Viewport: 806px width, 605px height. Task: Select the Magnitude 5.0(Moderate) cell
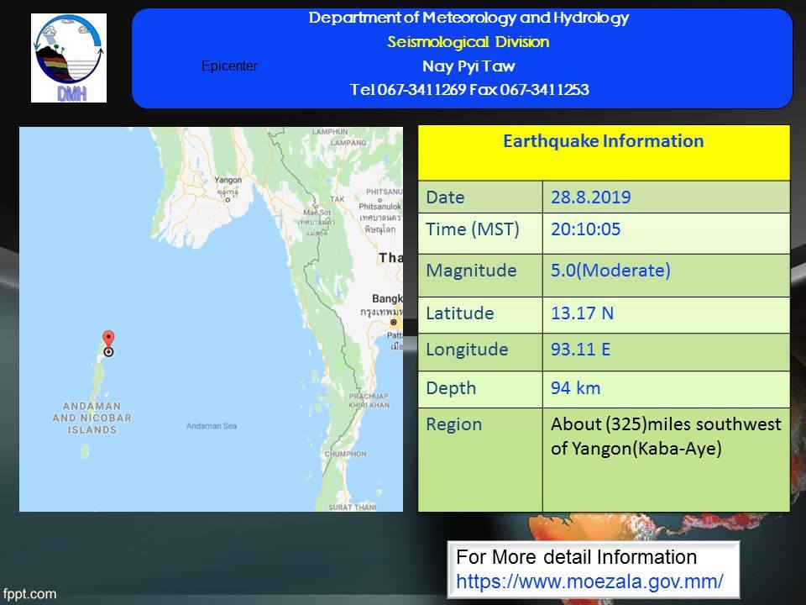[611, 271]
